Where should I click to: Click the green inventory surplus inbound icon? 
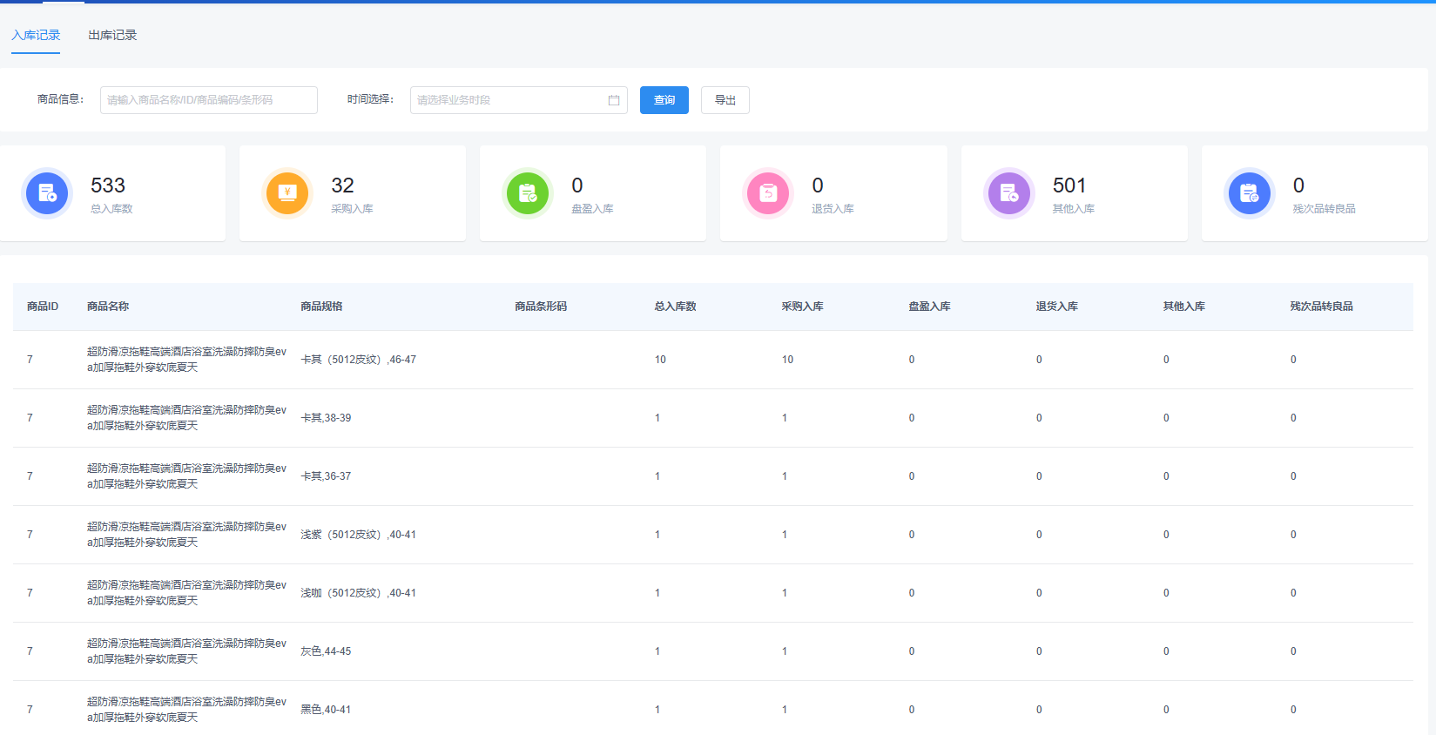(528, 193)
